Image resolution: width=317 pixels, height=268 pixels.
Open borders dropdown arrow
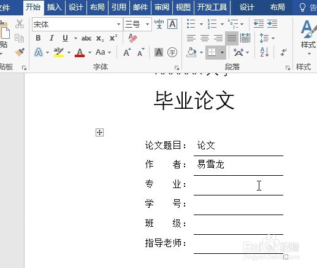click(x=222, y=52)
